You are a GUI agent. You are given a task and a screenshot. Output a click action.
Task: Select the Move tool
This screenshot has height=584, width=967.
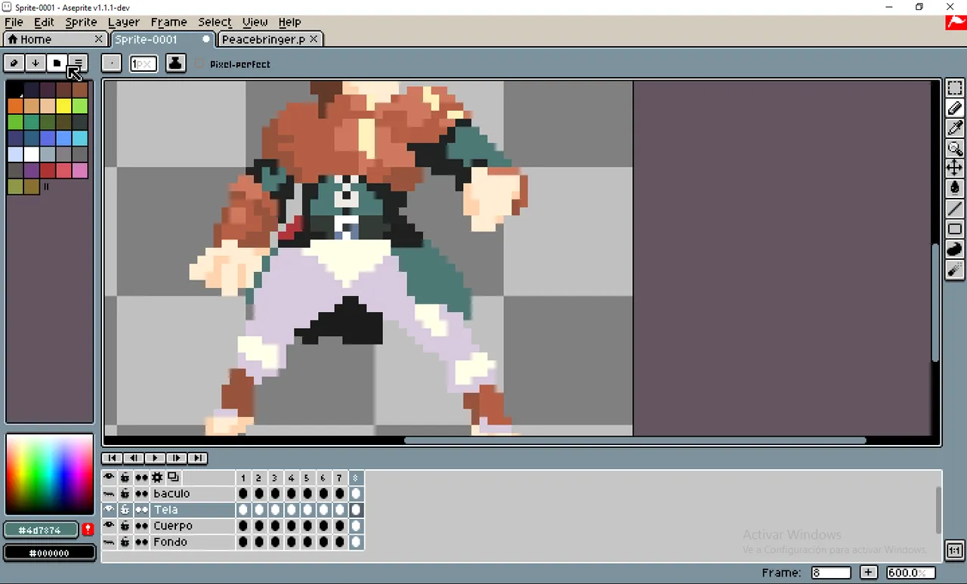click(955, 168)
